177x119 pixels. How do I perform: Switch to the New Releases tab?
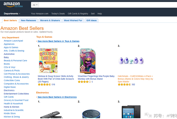tap(28, 20)
